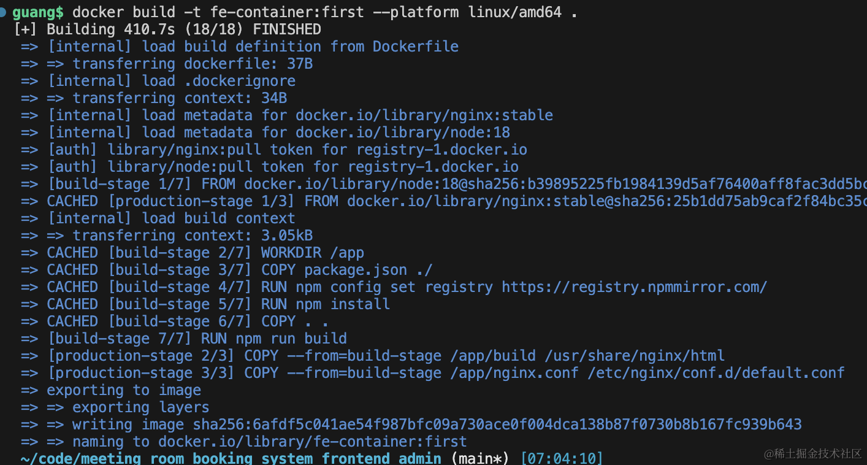Click the "RUN npm run build" step
This screenshot has width=867, height=465.
tap(197, 339)
